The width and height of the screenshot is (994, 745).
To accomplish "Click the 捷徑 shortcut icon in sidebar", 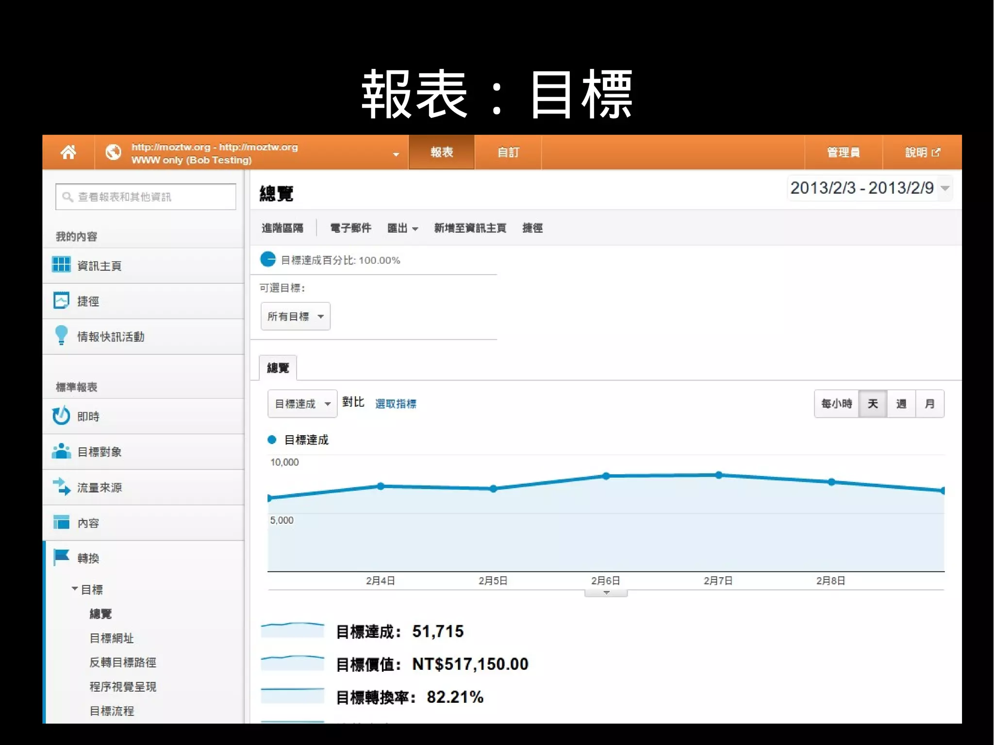I will [61, 301].
